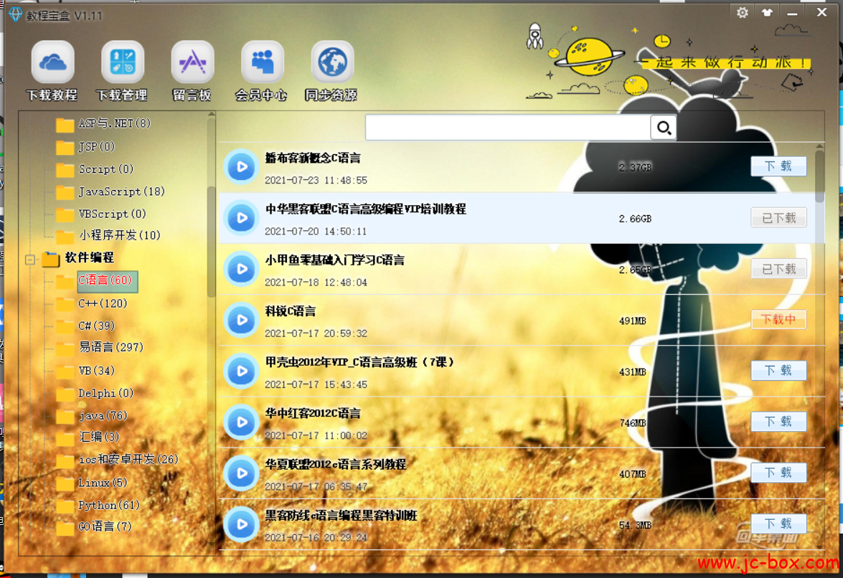This screenshot has width=843, height=578.
Task: Click 下载 for 甲壳虫2012年VIP C语言高级班
Action: point(778,371)
